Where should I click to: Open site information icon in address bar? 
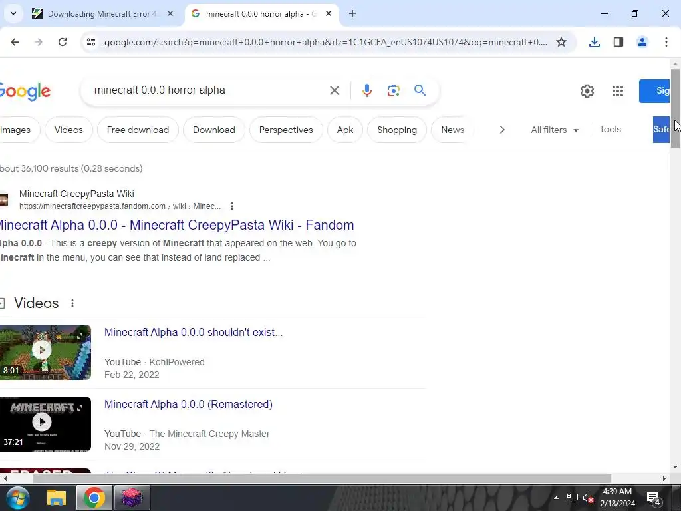(x=91, y=42)
